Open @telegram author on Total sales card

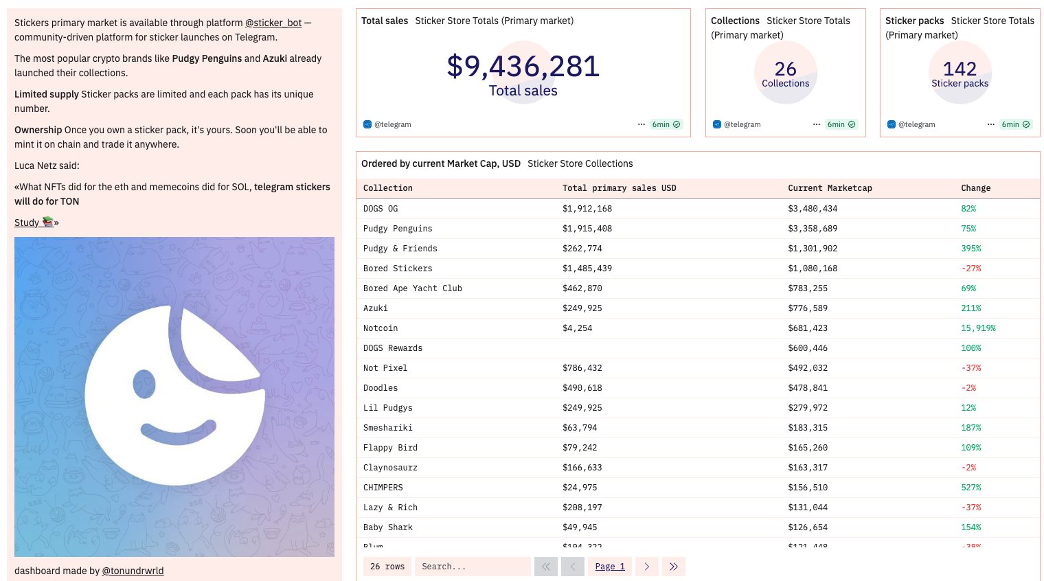click(392, 124)
